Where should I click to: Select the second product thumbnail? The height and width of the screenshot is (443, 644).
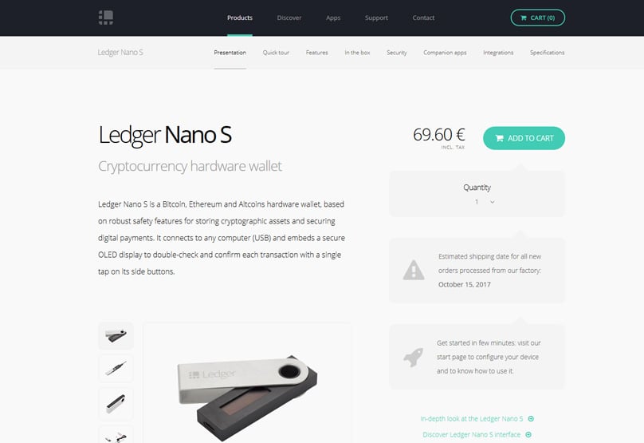tap(116, 369)
